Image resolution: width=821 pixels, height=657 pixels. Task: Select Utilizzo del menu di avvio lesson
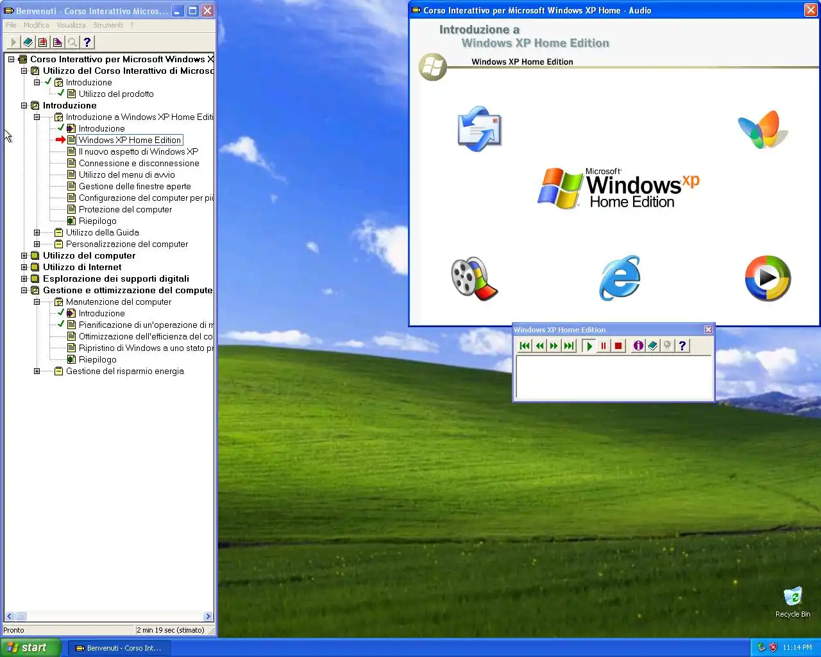[126, 175]
